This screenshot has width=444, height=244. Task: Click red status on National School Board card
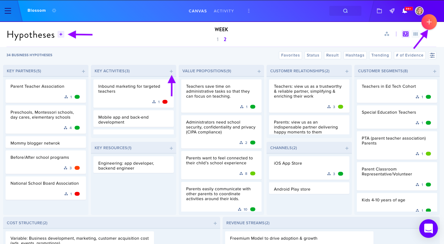pos(77,194)
